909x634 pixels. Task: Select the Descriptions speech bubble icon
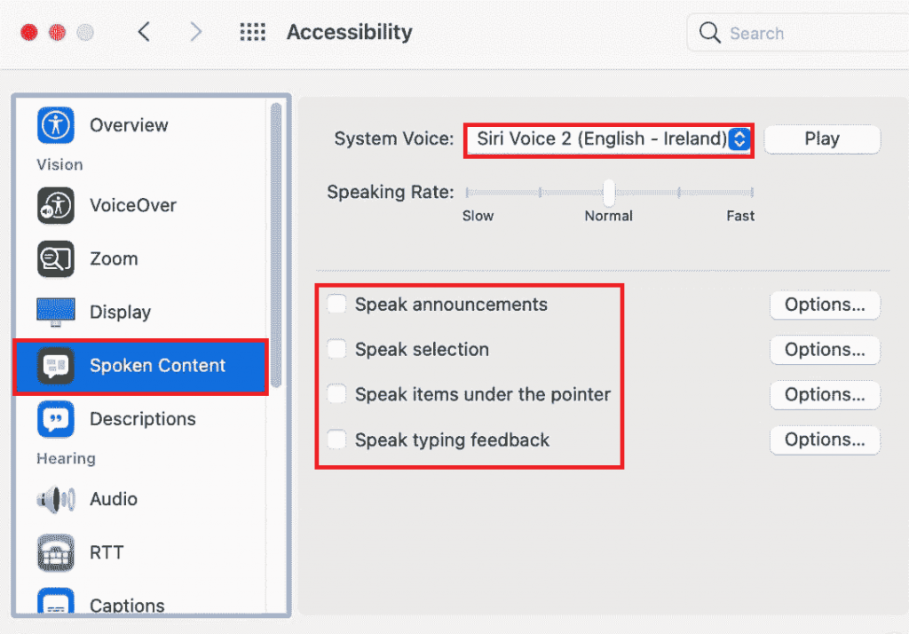(x=55, y=418)
